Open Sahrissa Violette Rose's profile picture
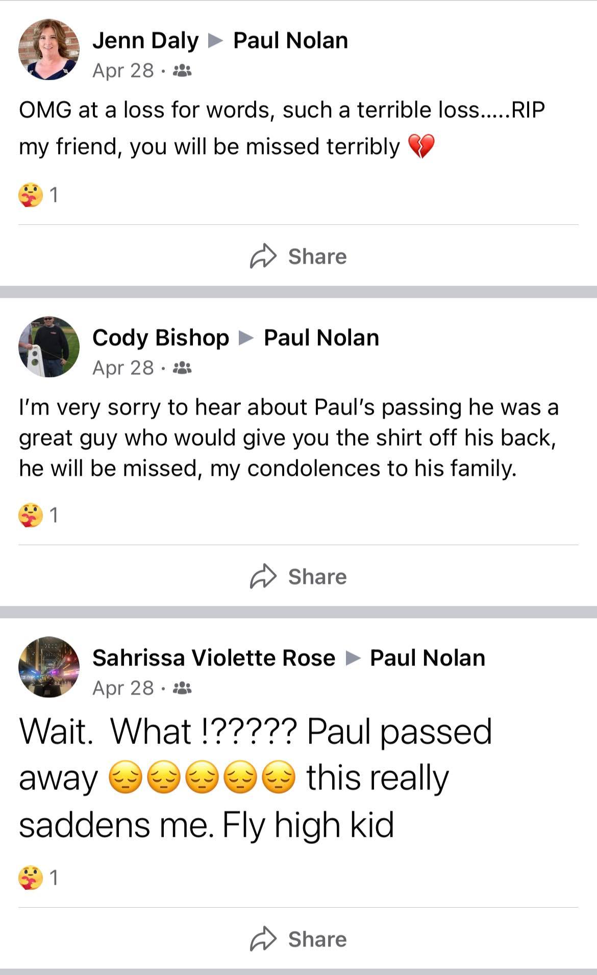This screenshot has height=975, width=597. point(49,667)
